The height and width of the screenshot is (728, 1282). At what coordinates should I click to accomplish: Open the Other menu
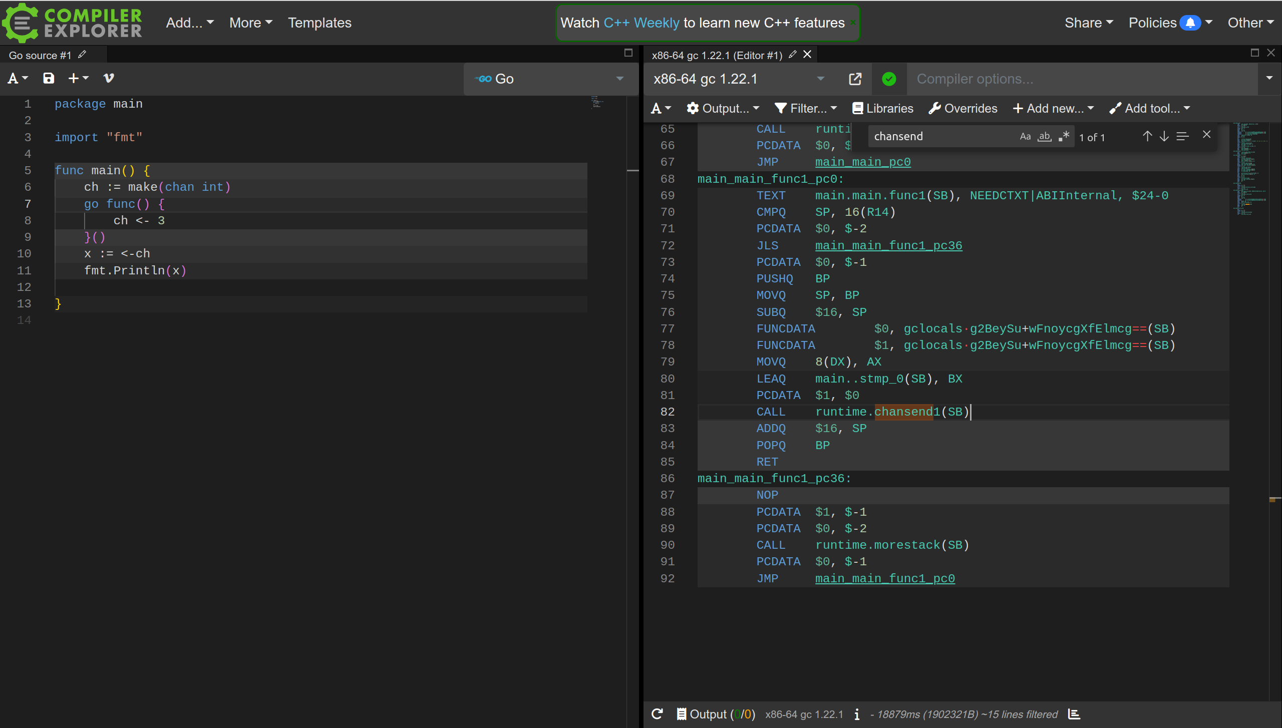pyautogui.click(x=1250, y=23)
